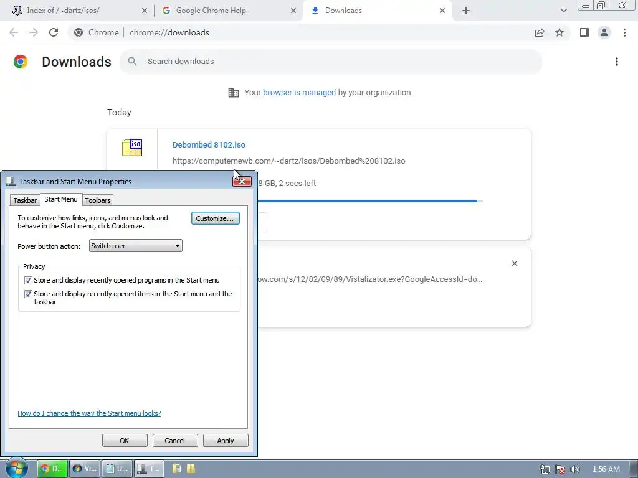Click the search magnifier icon in downloads
Screen dimensions: 638x478
132,62
